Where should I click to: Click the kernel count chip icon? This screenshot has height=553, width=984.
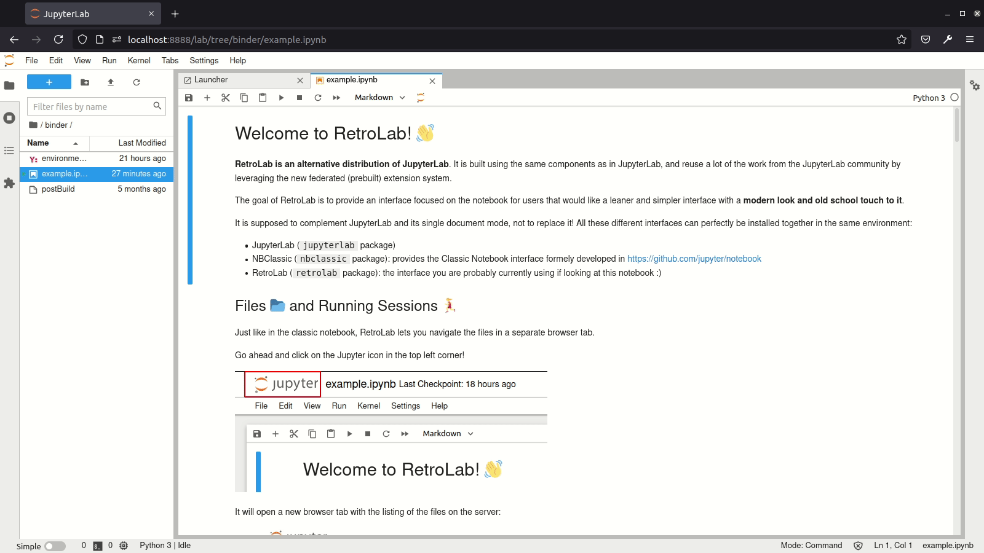[x=124, y=546]
